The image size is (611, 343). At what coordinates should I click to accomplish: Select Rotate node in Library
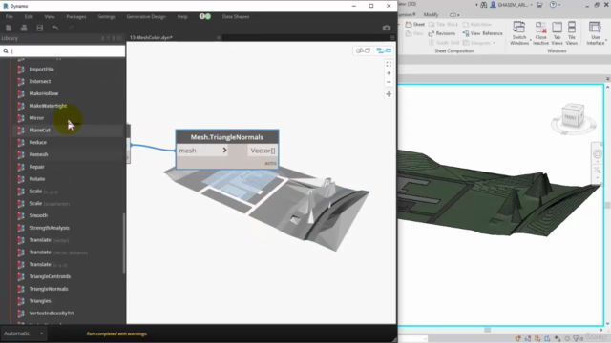[37, 179]
